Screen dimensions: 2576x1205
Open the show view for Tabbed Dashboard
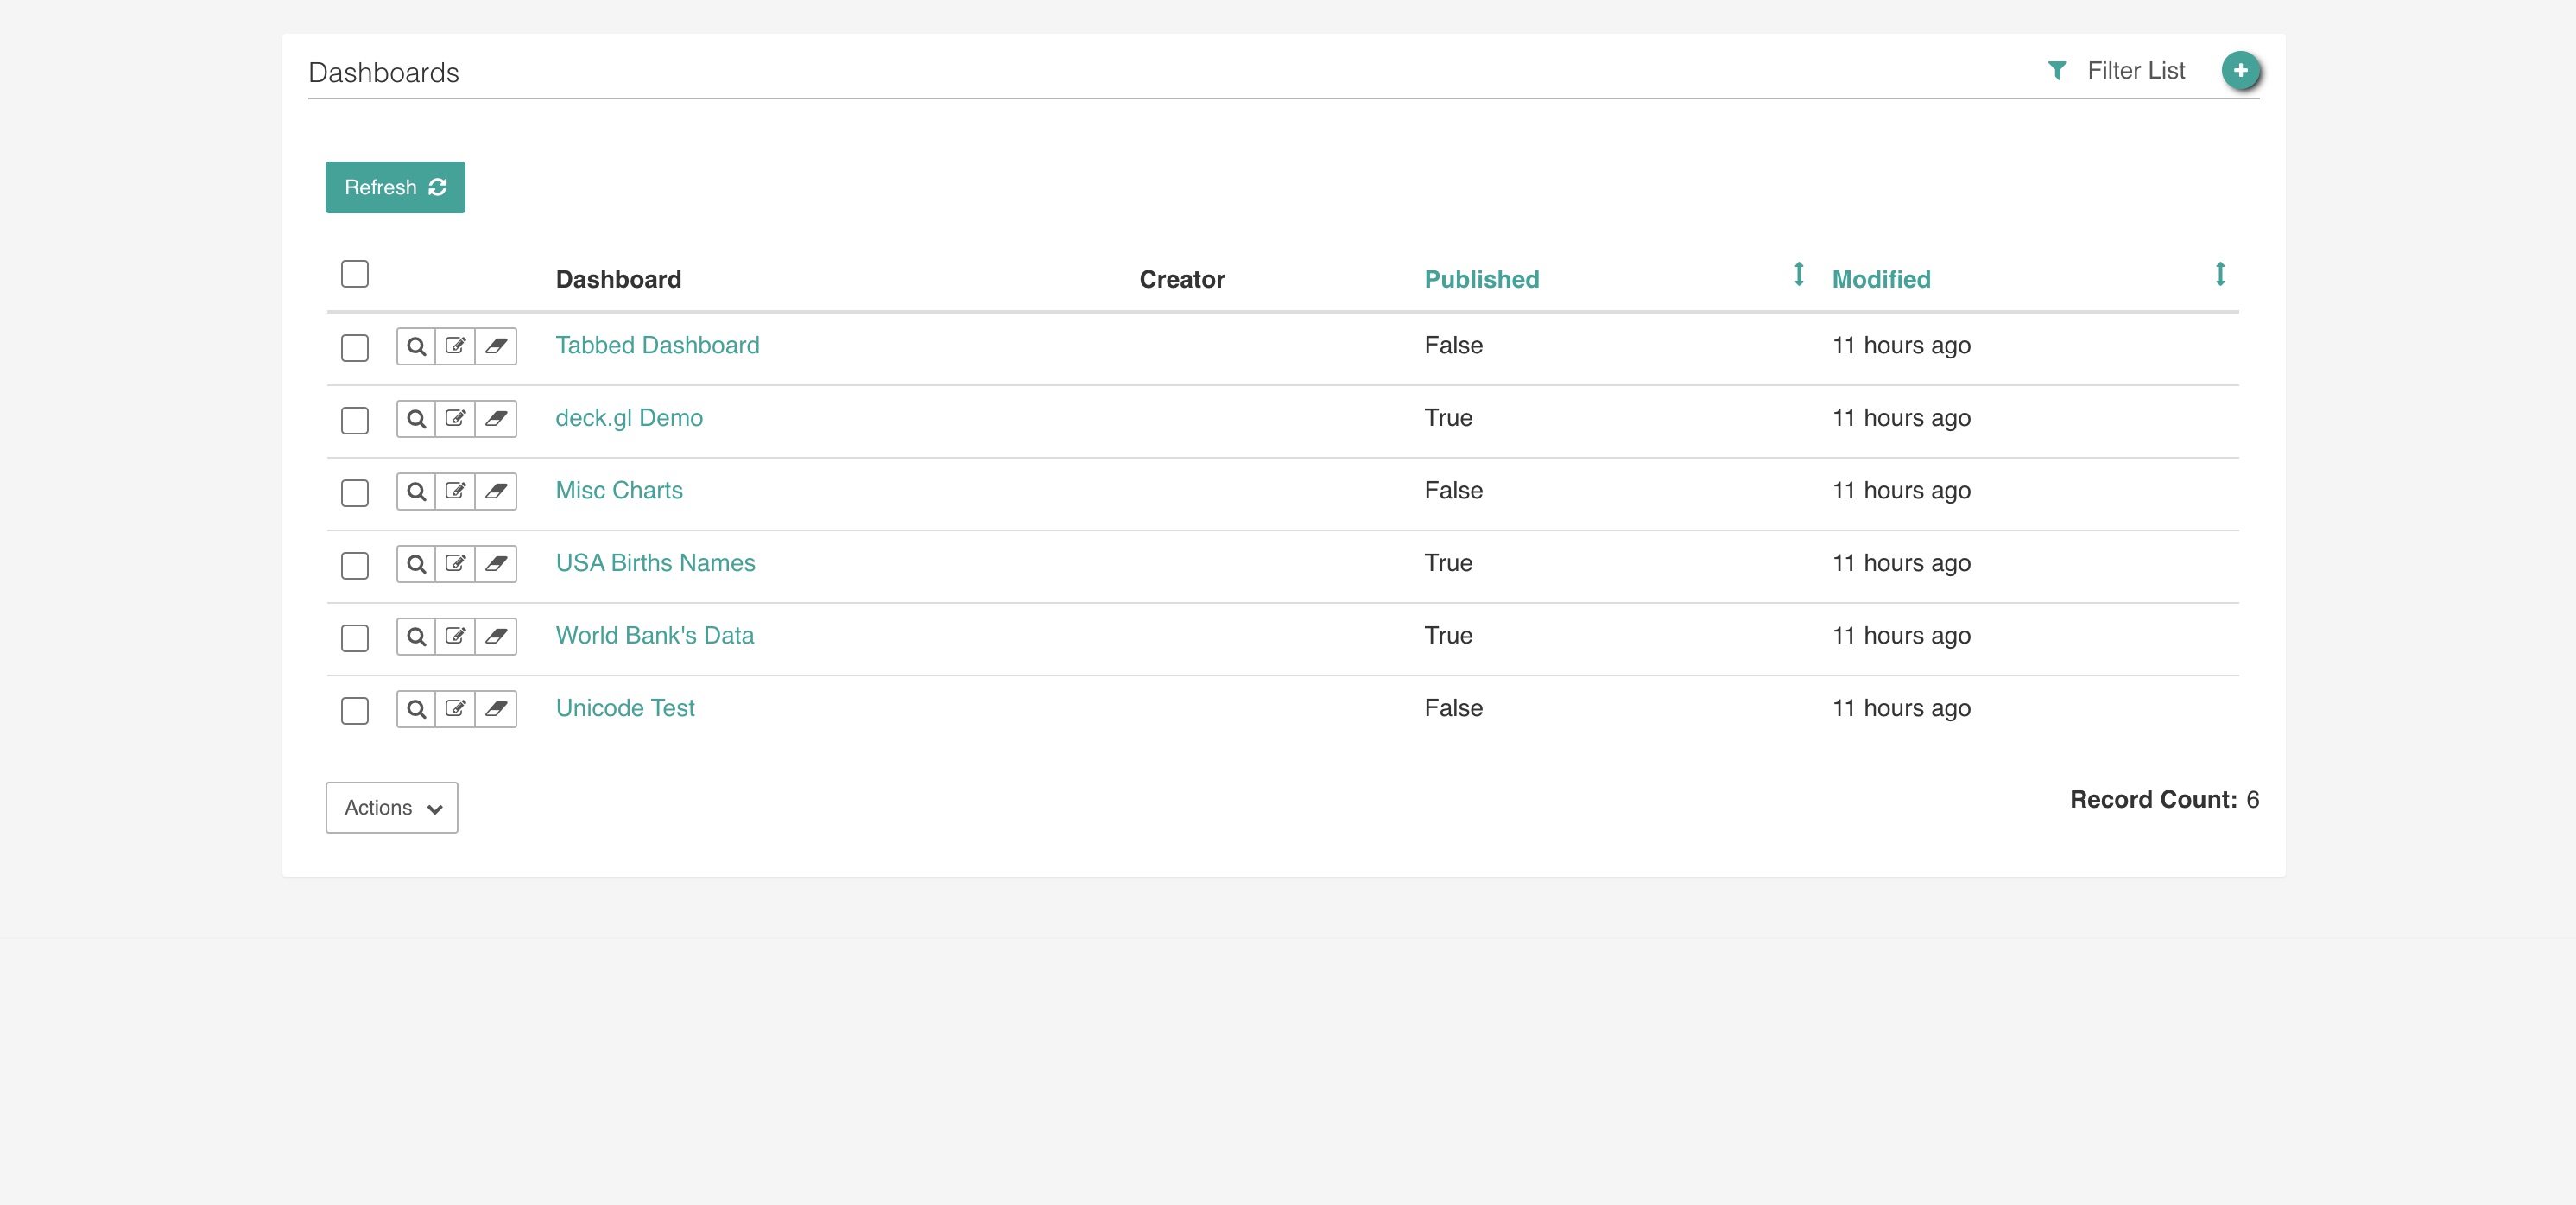click(417, 347)
